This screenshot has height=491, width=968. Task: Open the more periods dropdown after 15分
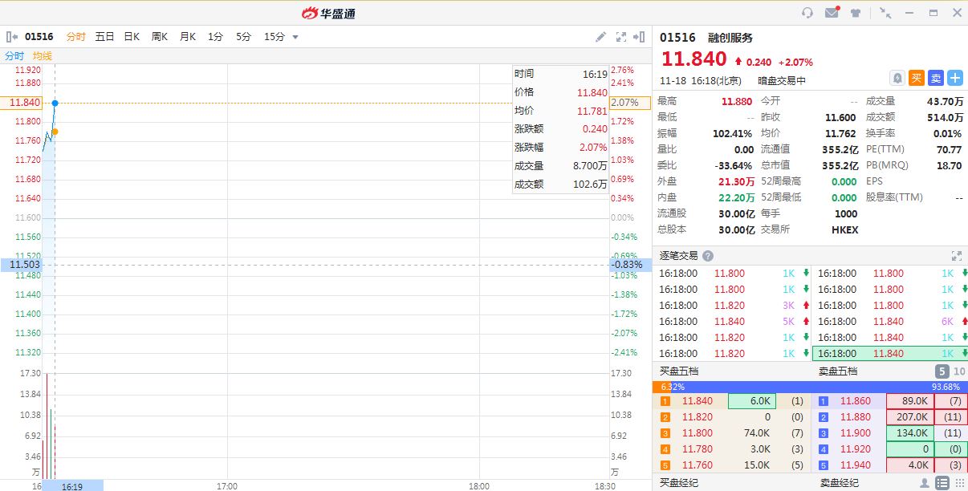[x=295, y=37]
